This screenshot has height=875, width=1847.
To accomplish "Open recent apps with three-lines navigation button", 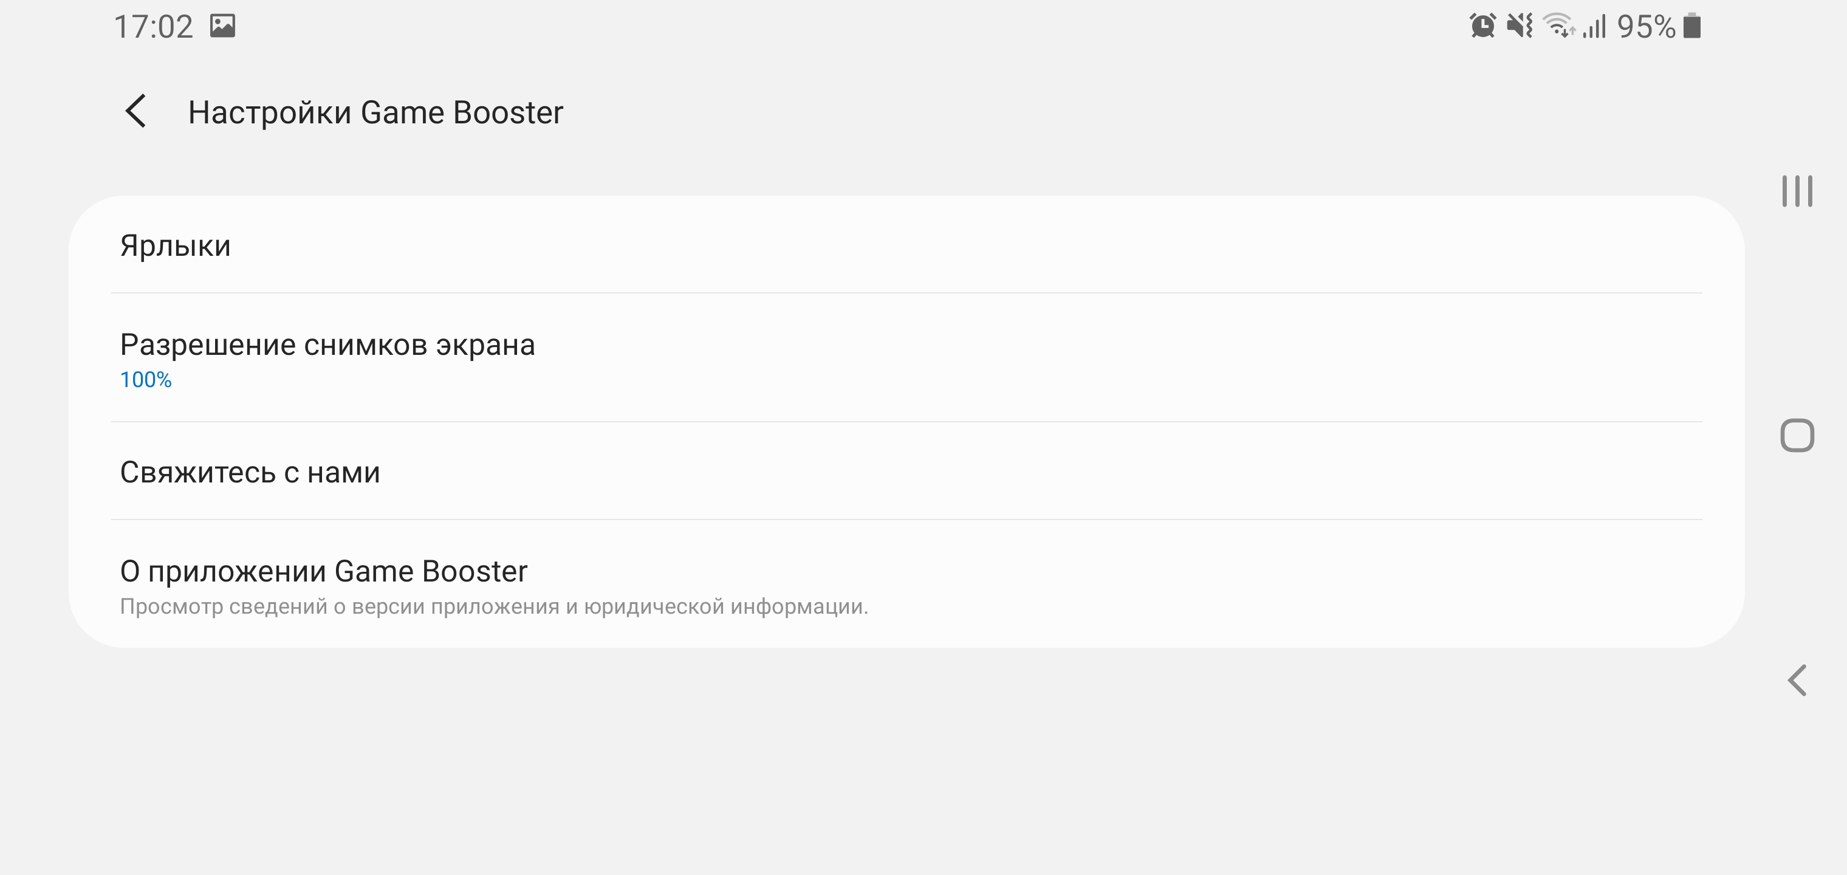I will tap(1797, 191).
